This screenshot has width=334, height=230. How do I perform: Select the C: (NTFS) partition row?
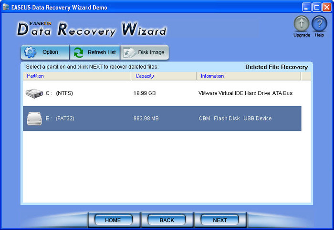[x=162, y=93]
